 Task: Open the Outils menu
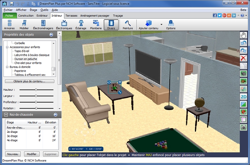pos(44,10)
